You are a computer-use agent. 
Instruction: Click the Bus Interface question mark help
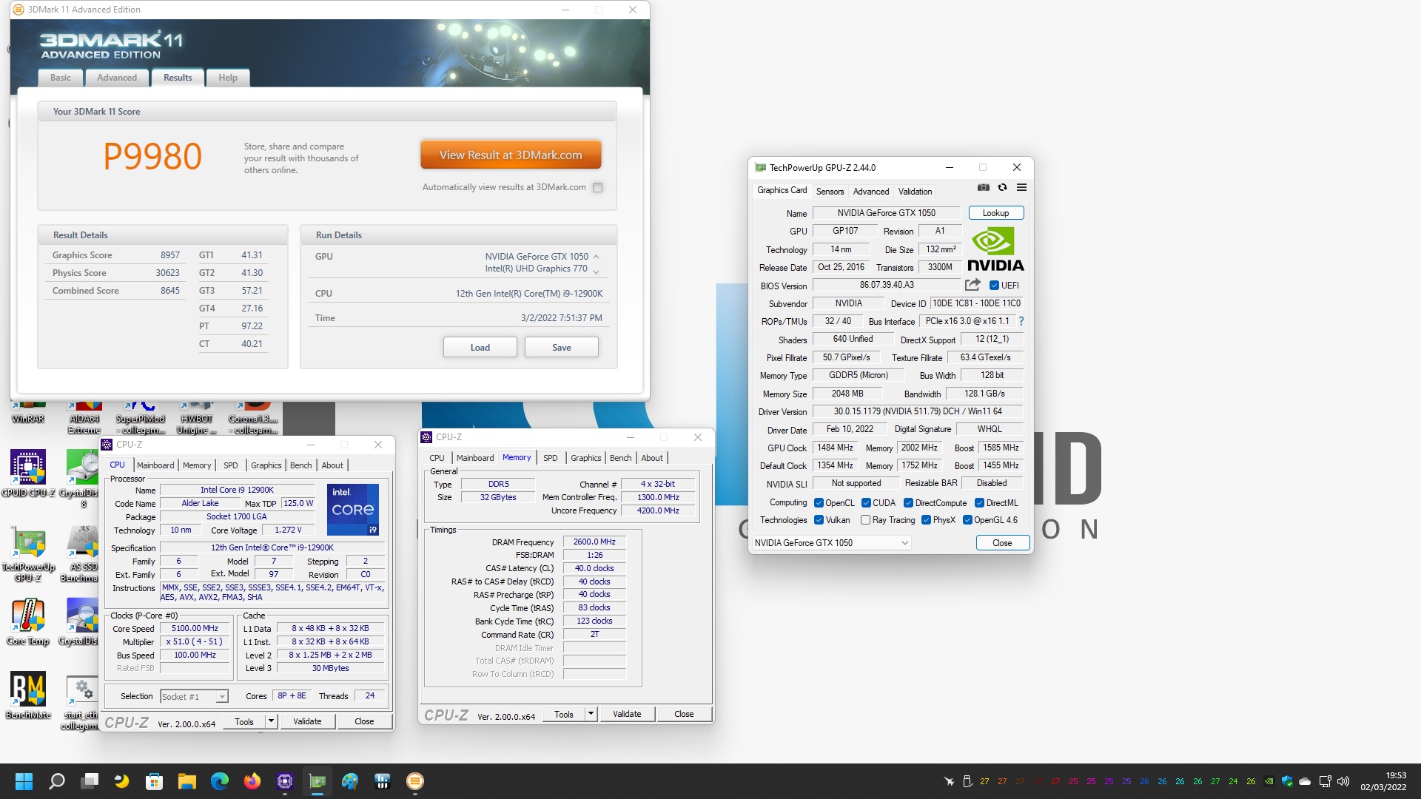point(1021,321)
